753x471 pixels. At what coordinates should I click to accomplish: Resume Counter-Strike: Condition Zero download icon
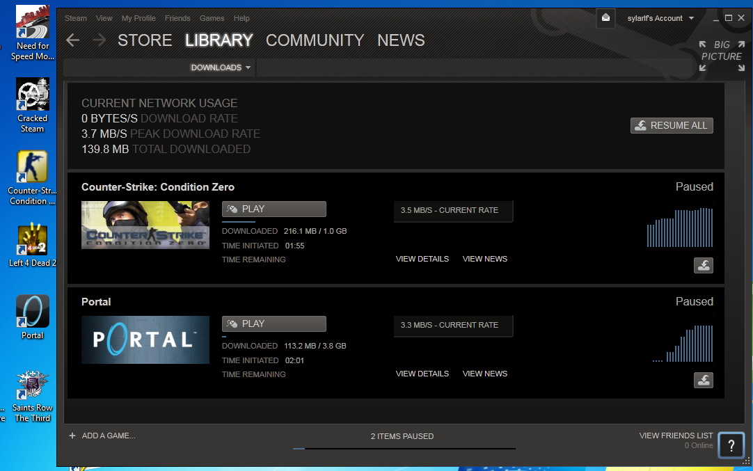pos(704,266)
